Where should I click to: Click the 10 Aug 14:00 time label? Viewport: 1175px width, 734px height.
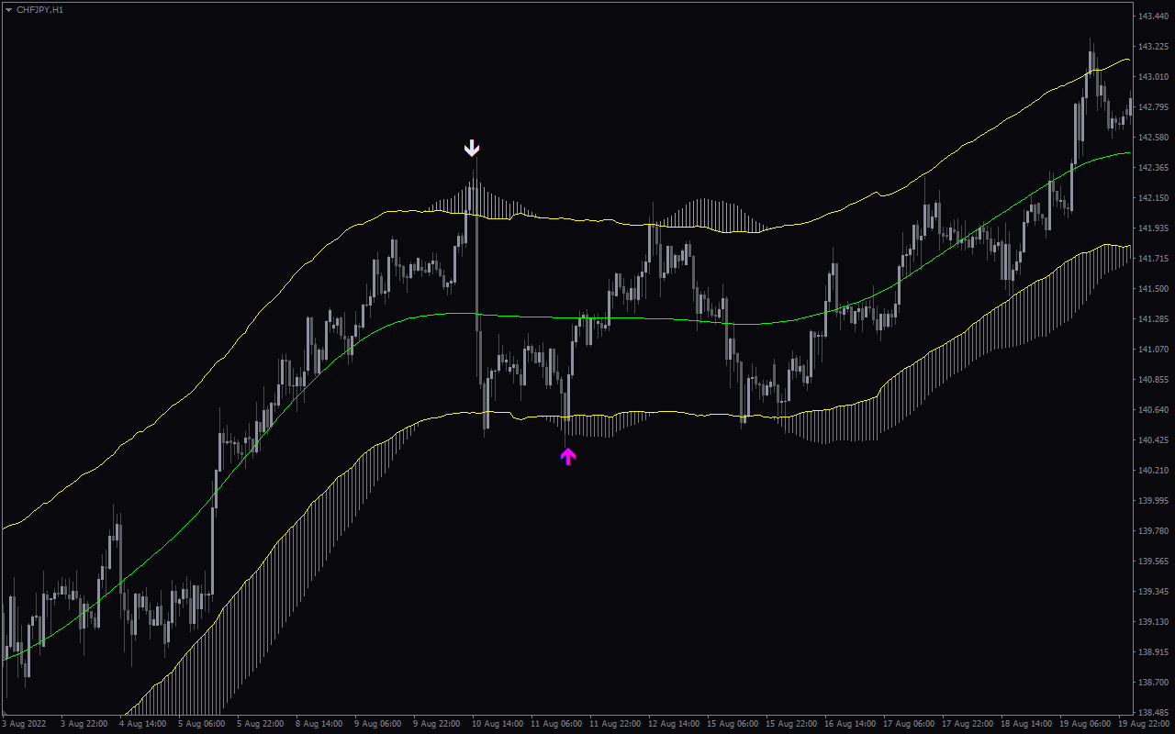pos(498,724)
